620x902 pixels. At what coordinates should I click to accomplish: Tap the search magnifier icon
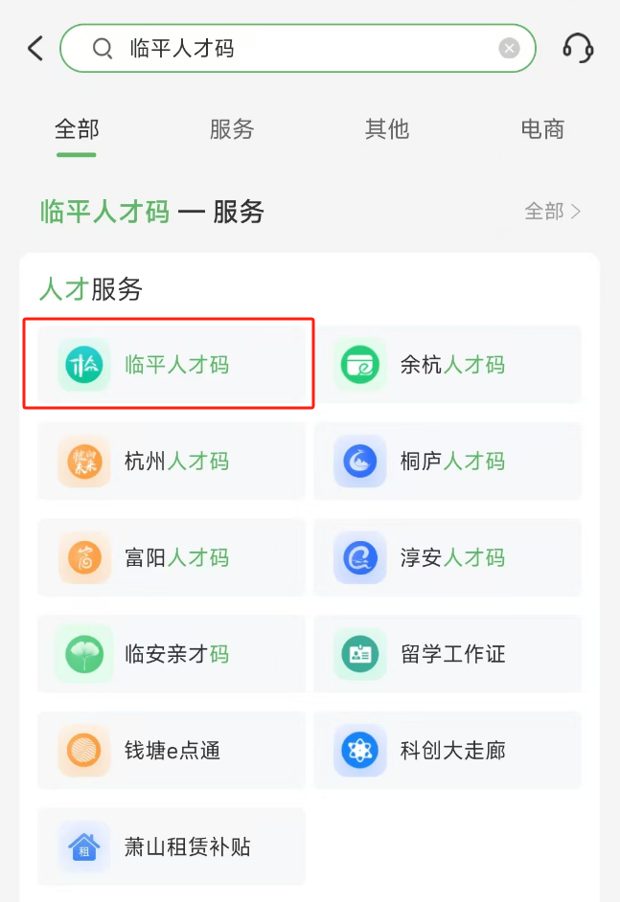click(x=103, y=48)
